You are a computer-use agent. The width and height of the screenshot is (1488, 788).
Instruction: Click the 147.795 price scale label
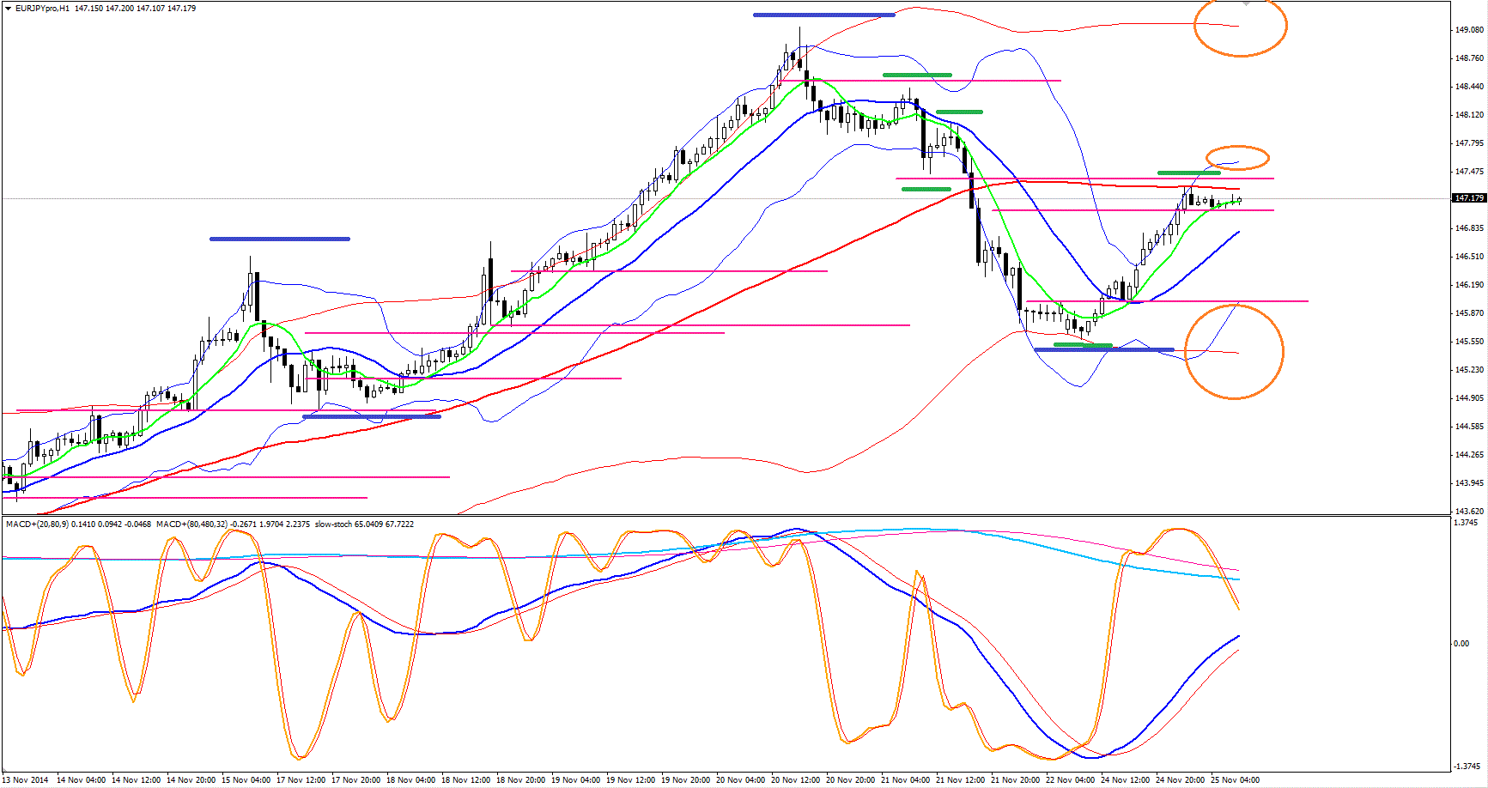(x=1469, y=143)
